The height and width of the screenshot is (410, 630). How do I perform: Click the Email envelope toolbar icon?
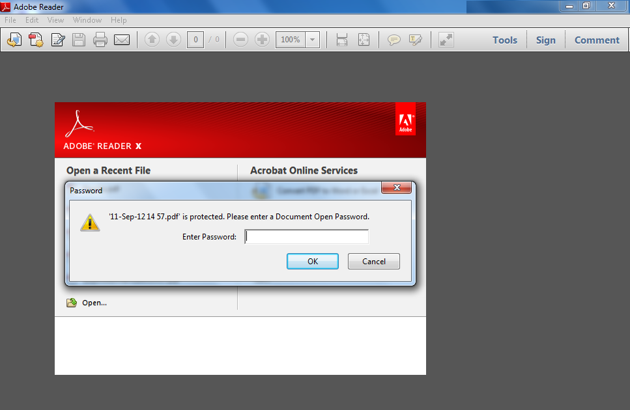pyautogui.click(x=122, y=40)
